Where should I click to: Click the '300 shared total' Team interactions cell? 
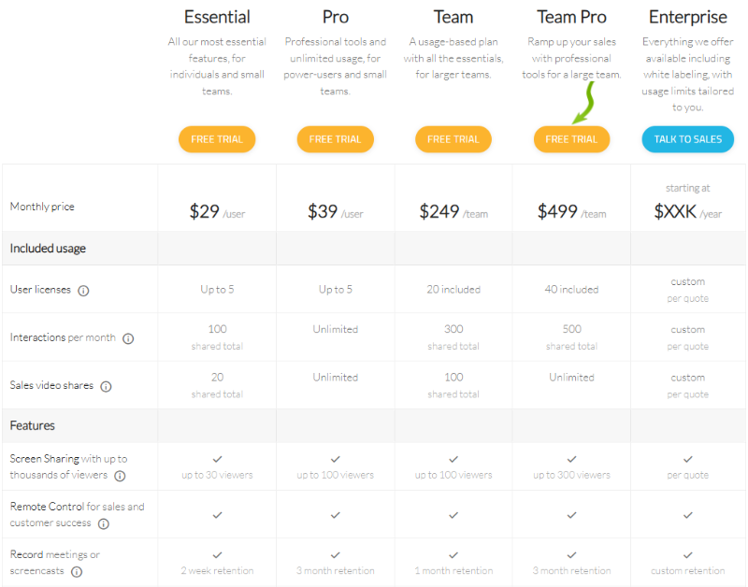tap(453, 337)
